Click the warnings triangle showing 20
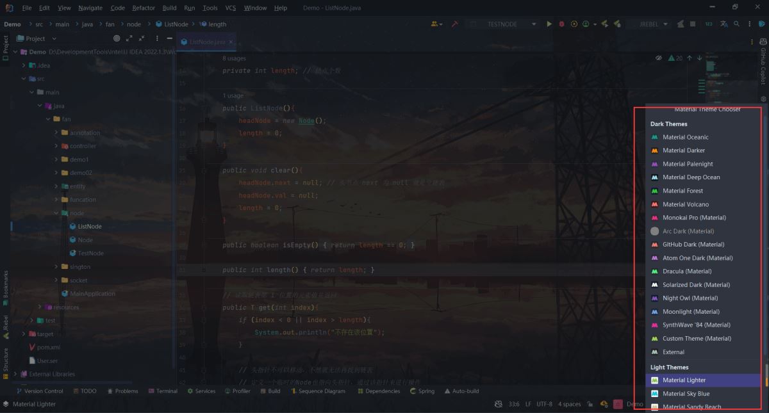 tap(675, 58)
